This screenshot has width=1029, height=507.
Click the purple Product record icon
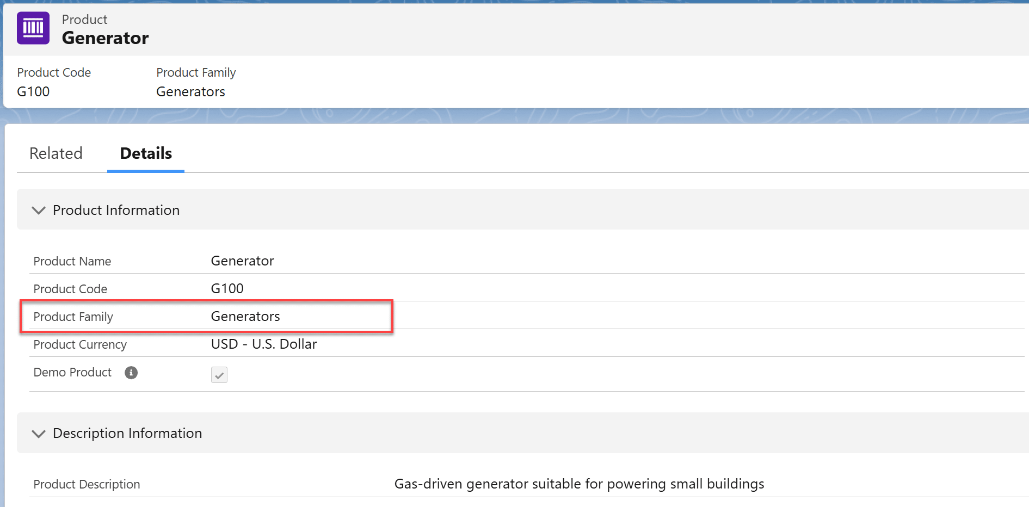[33, 28]
